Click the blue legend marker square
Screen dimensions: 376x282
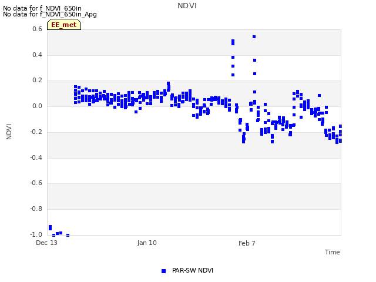click(x=163, y=271)
